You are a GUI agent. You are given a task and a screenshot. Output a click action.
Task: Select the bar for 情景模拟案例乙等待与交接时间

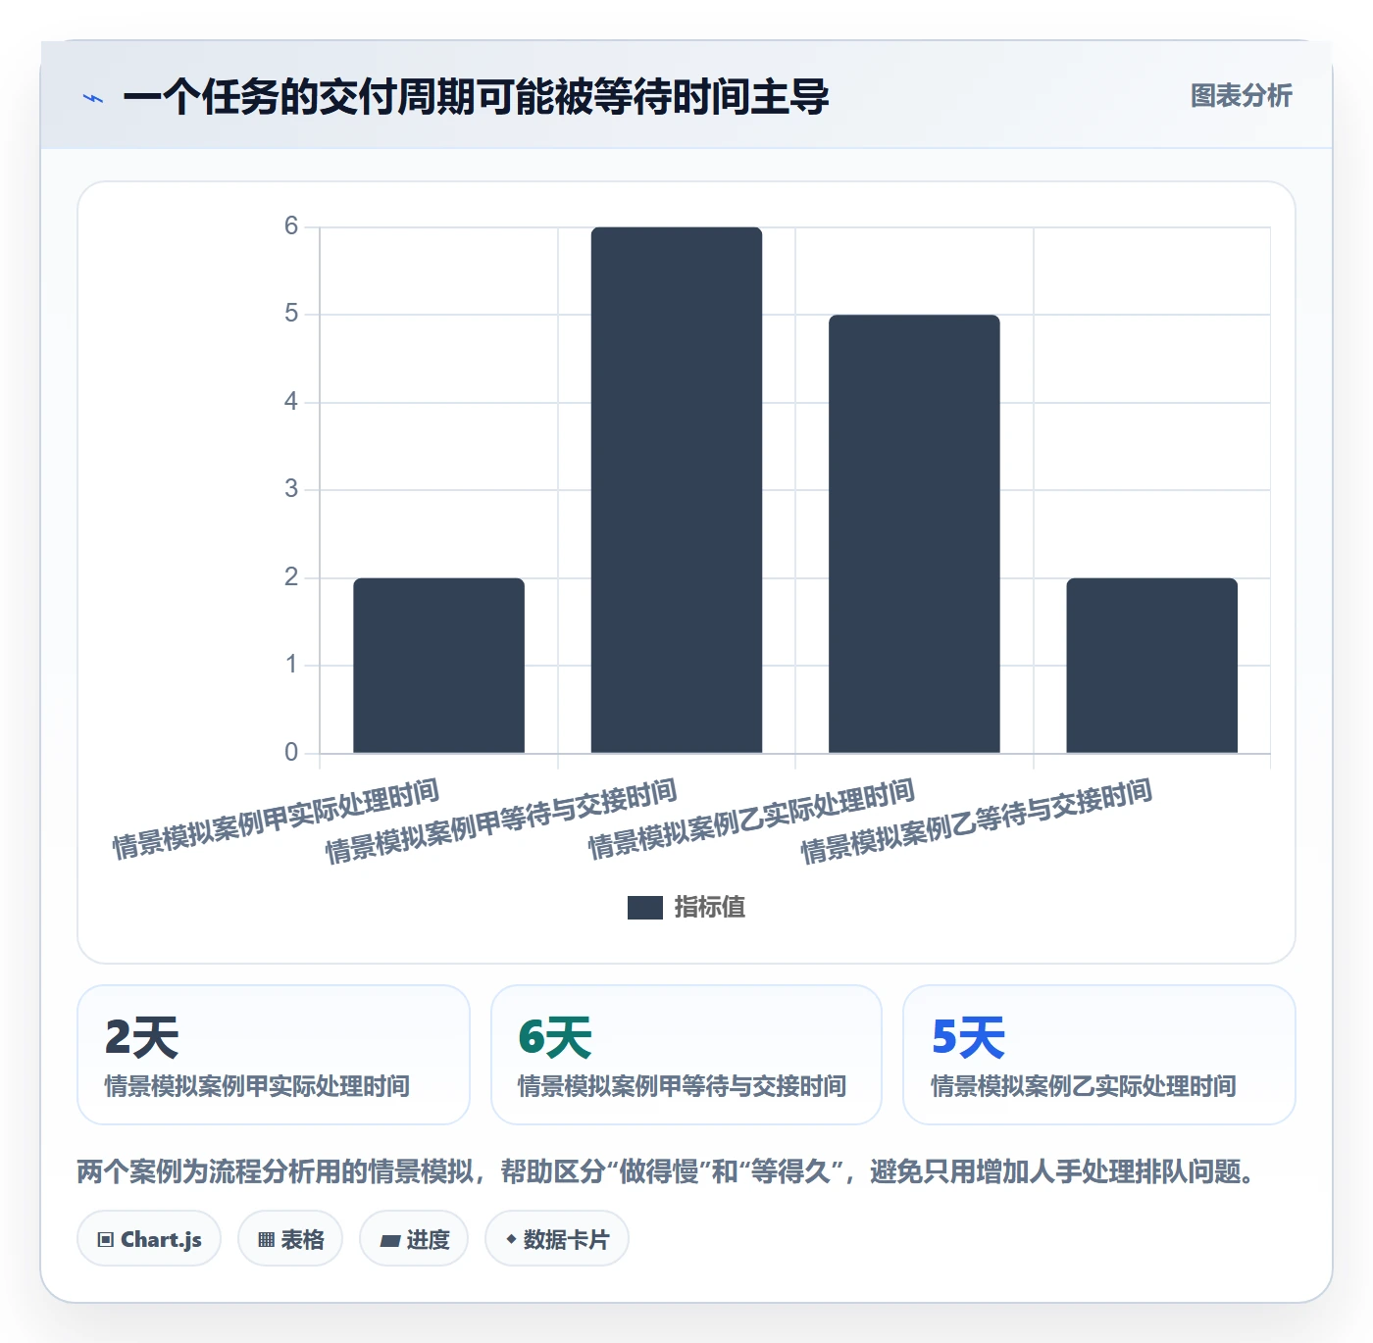click(1152, 666)
